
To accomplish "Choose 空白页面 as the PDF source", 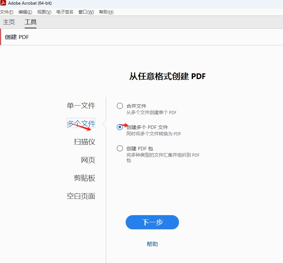I will pos(81,196).
